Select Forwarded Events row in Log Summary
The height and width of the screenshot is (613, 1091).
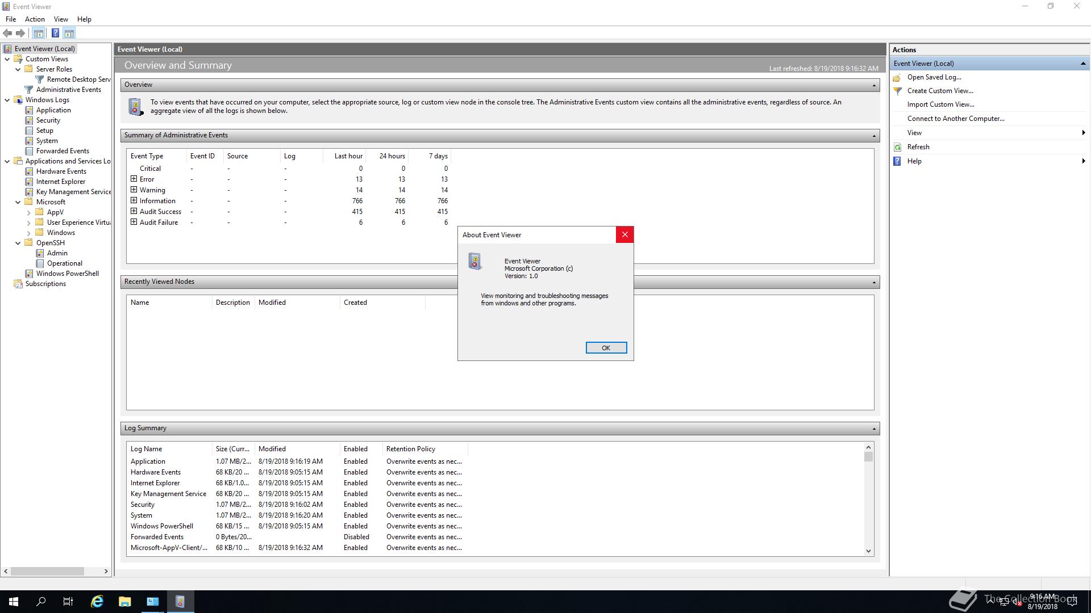point(297,537)
